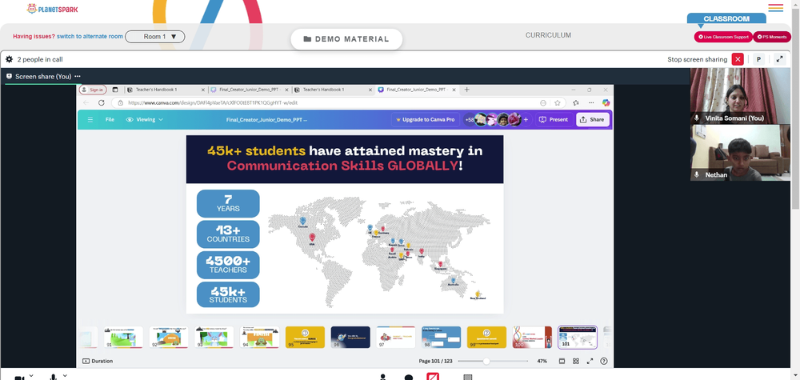This screenshot has height=380, width=800.
Task: Open the DEMO MATERIAL tab
Action: (x=346, y=39)
